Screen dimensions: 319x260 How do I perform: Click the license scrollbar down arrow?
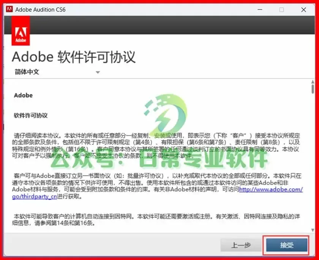(x=313, y=230)
